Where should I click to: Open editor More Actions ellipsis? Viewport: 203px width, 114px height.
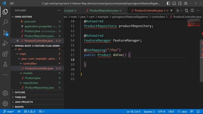[198, 10]
